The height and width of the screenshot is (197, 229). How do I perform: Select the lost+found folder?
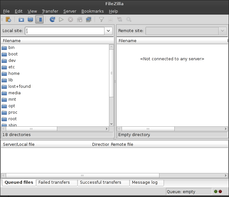point(20,87)
